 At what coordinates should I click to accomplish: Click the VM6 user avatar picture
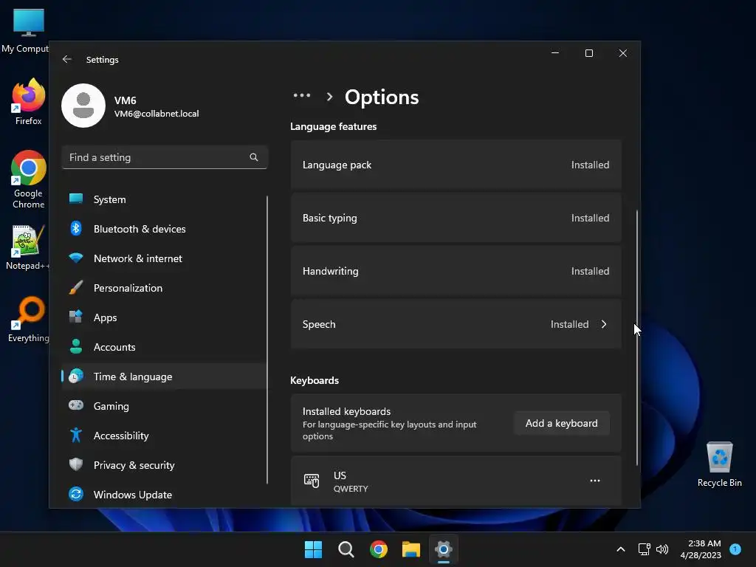tap(83, 106)
